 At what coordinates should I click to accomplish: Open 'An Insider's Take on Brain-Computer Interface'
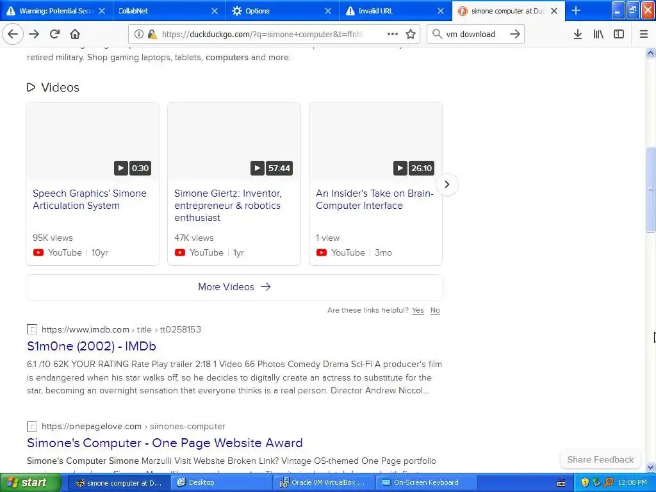coord(374,200)
